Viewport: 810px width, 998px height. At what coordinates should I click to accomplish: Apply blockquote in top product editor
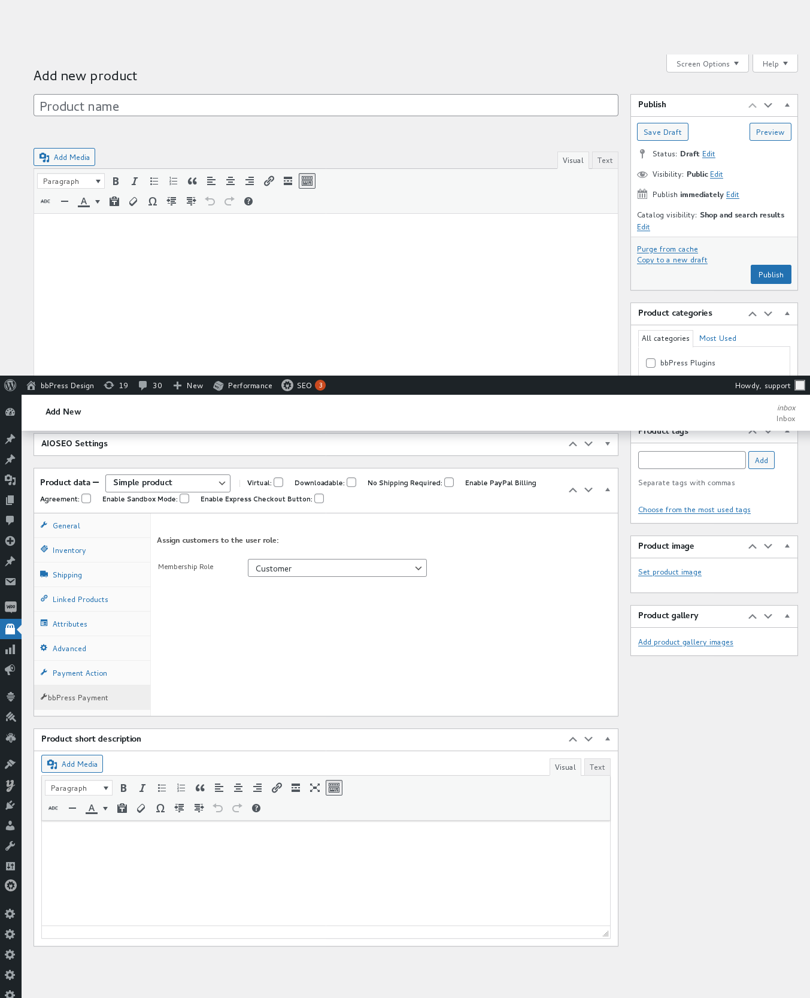point(192,181)
